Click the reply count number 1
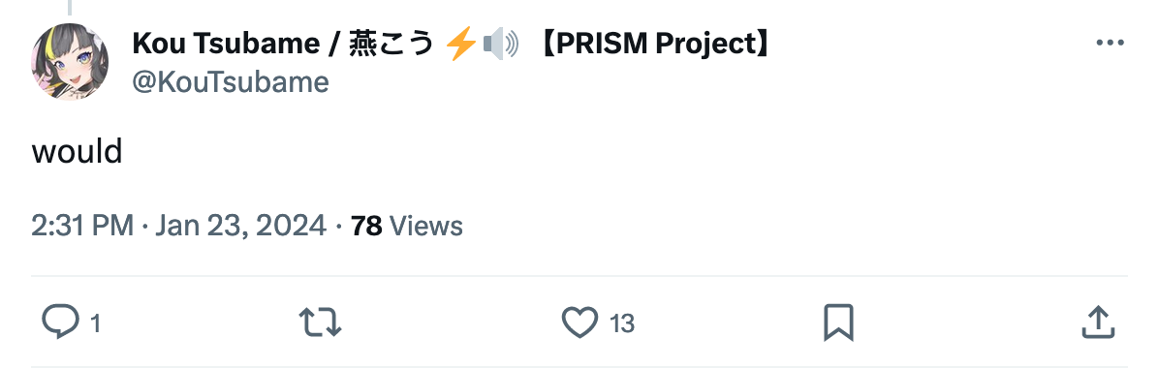The image size is (1159, 368). [x=95, y=323]
